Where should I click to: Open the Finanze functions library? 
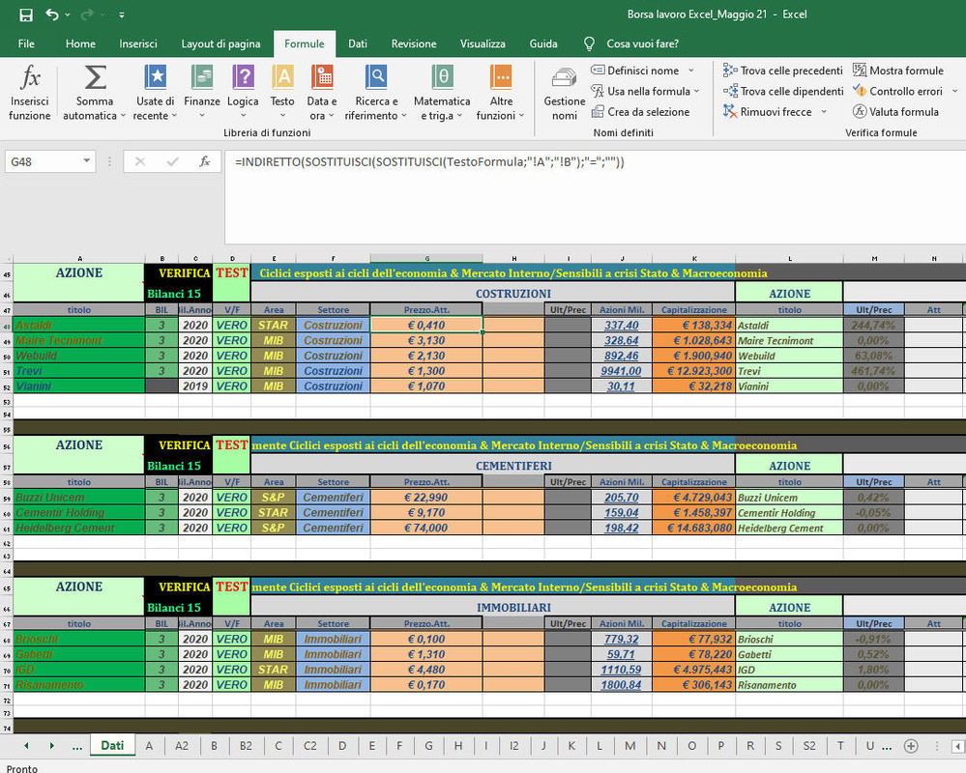[202, 93]
